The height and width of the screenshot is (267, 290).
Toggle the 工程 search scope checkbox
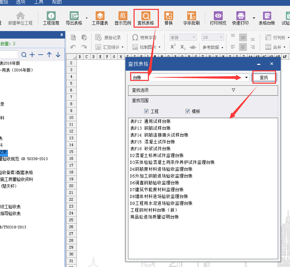(x=147, y=111)
